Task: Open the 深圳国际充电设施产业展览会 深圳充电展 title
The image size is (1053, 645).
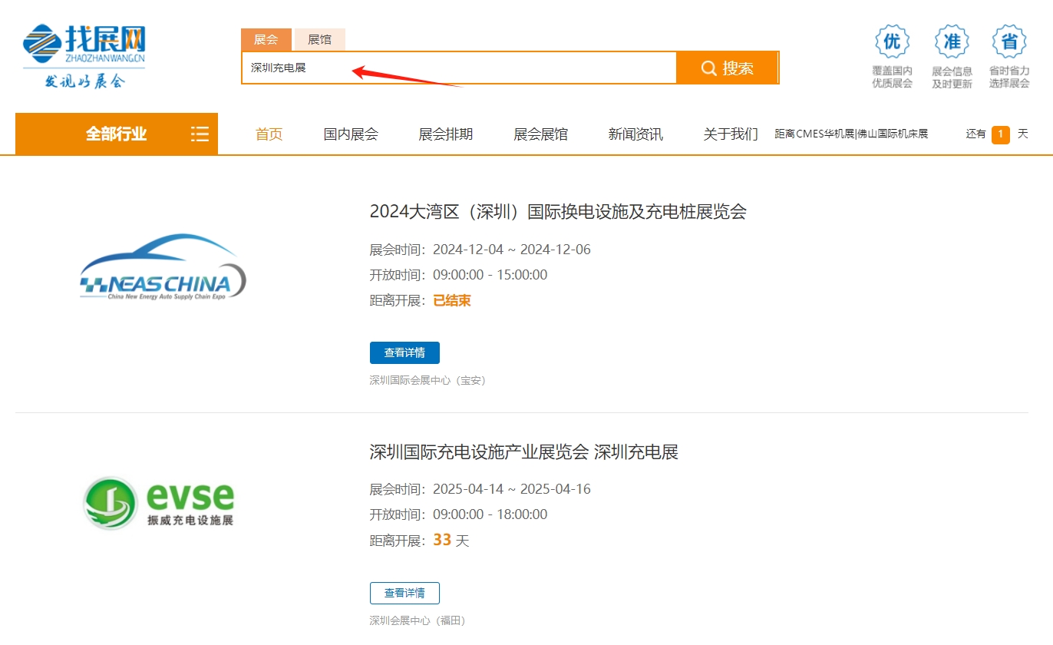Action: (x=524, y=451)
